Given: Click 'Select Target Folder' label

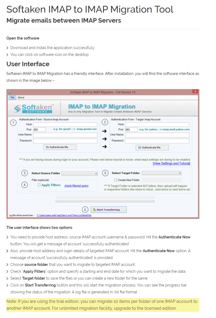Looking at the screenshot, I should [126, 173].
